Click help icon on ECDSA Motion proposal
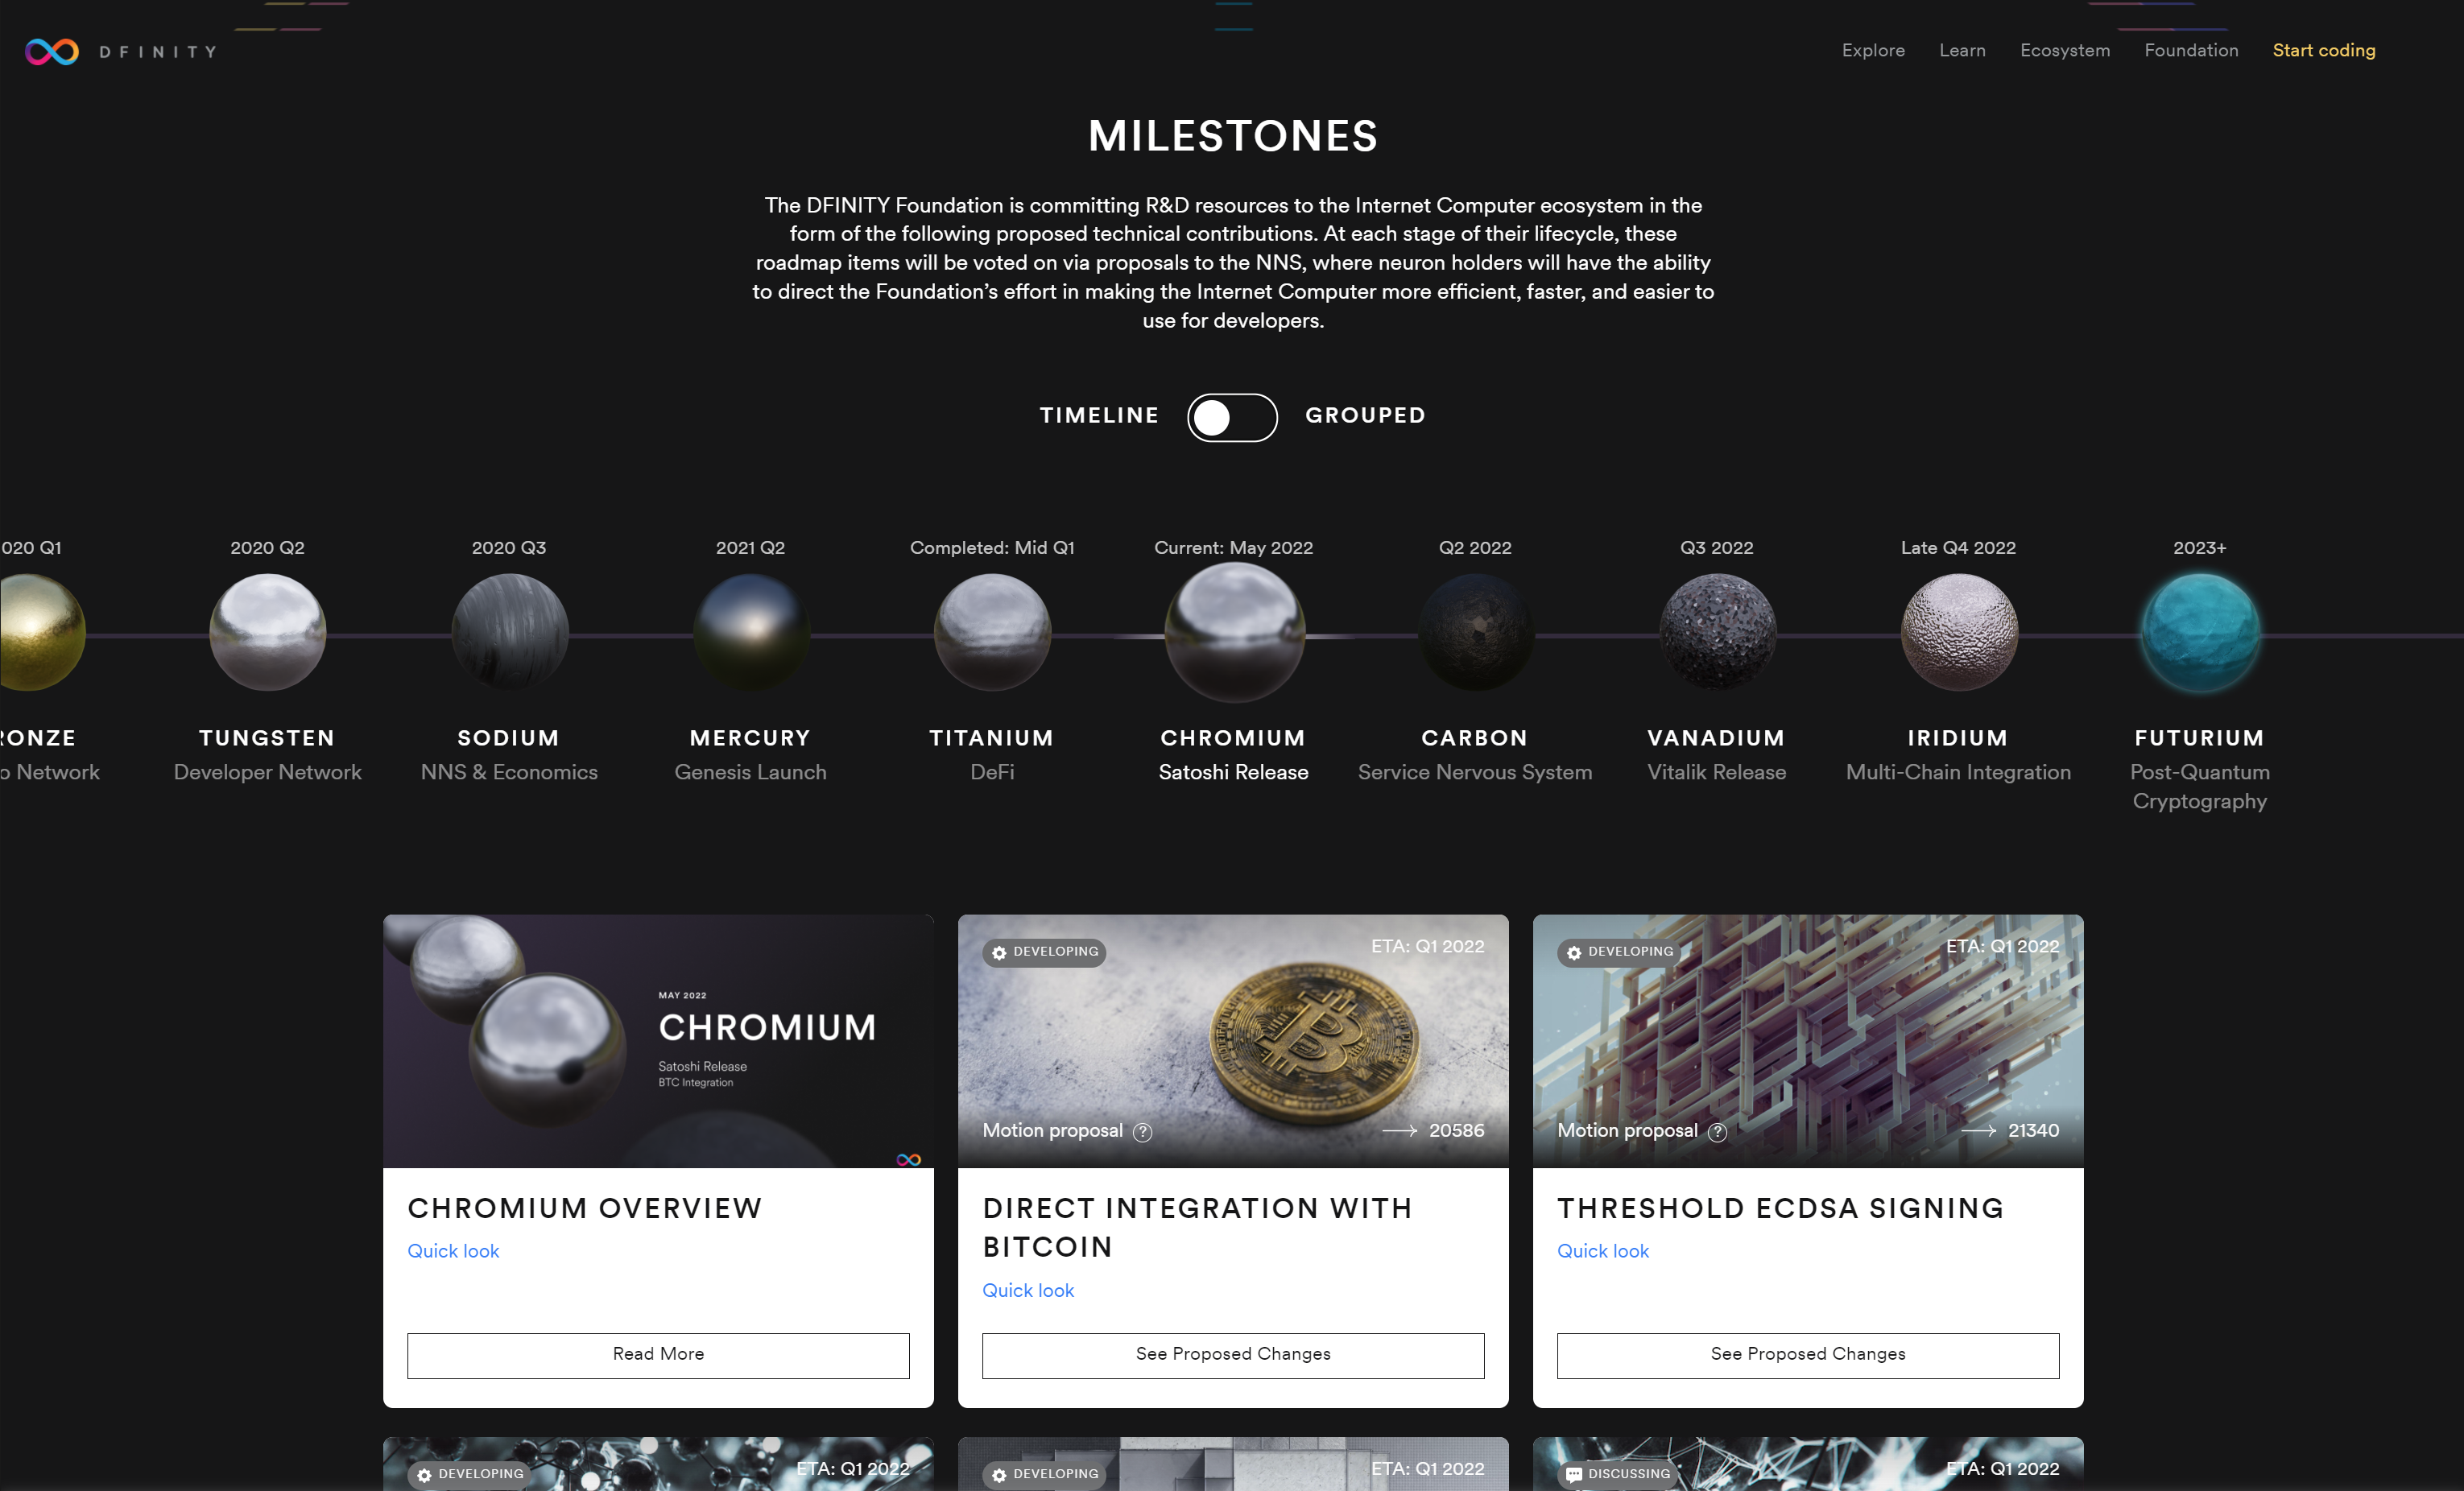Screen dimensions: 2464x1491 1717,1132
